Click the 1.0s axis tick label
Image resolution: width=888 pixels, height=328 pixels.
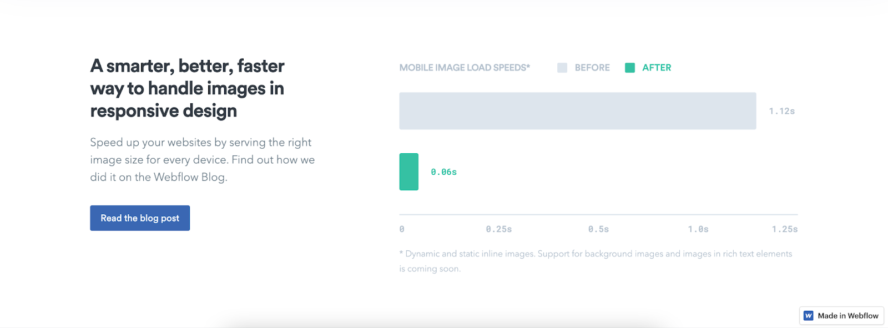[698, 229]
